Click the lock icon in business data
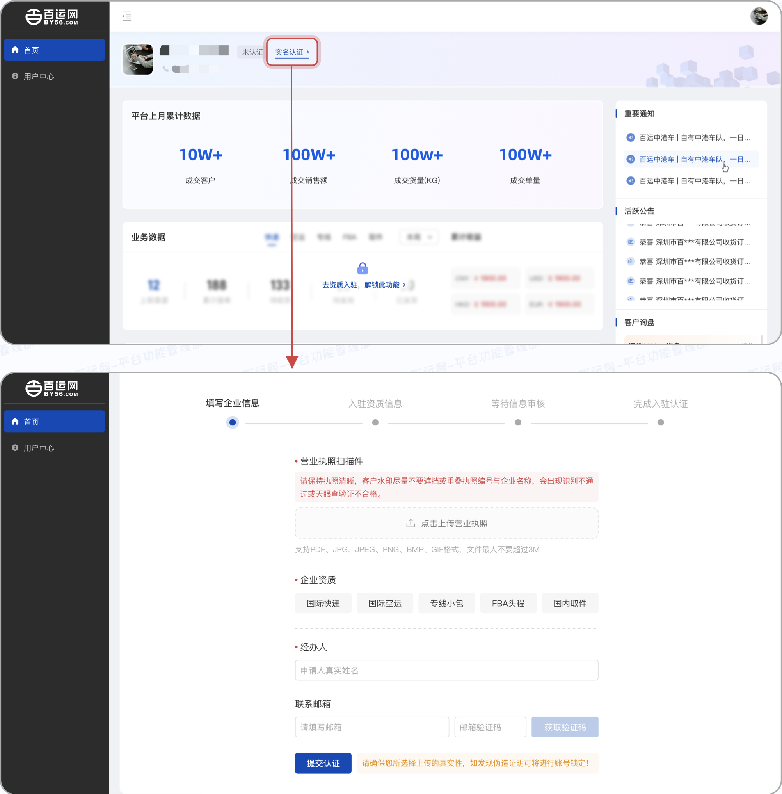Image resolution: width=782 pixels, height=794 pixels. (x=362, y=268)
